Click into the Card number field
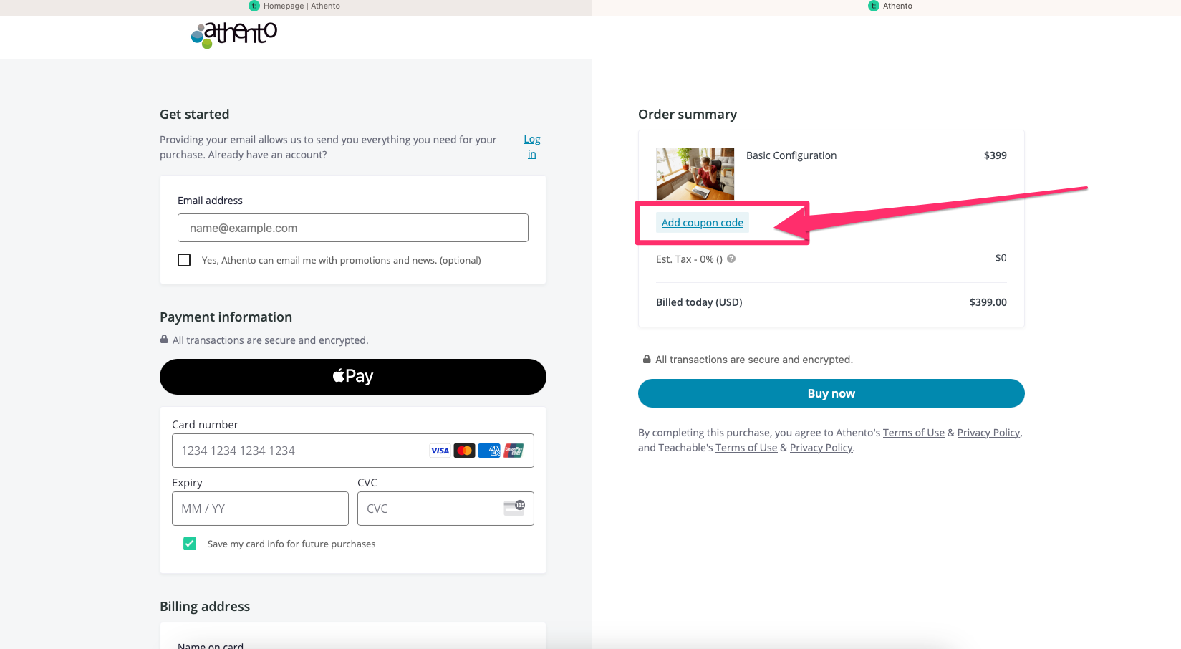This screenshot has height=649, width=1181. [x=301, y=451]
